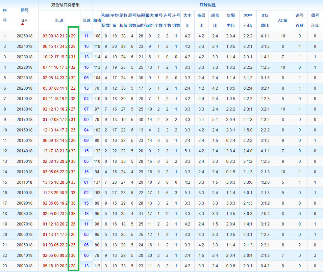Image resolution: width=323 pixels, height=272 pixels.
Task: Open issue 2025018 in the first row
Action: (24, 36)
